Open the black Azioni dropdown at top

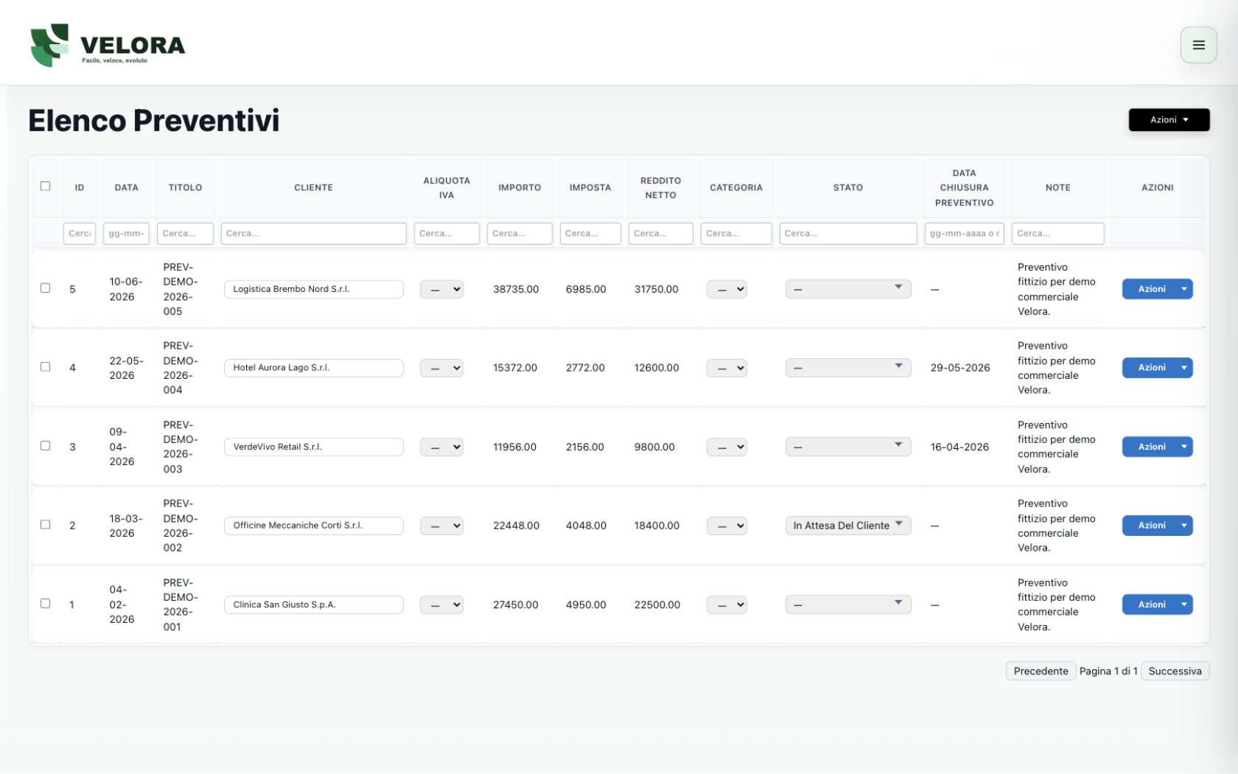pos(1169,119)
